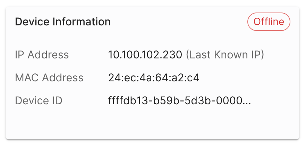306x146 pixels.
Task: Click the (Last Known IP) note
Action: tap(224, 55)
